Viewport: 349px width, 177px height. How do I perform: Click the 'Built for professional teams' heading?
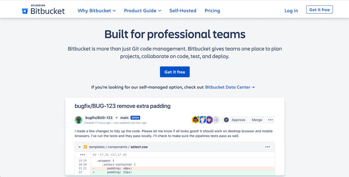tap(175, 34)
